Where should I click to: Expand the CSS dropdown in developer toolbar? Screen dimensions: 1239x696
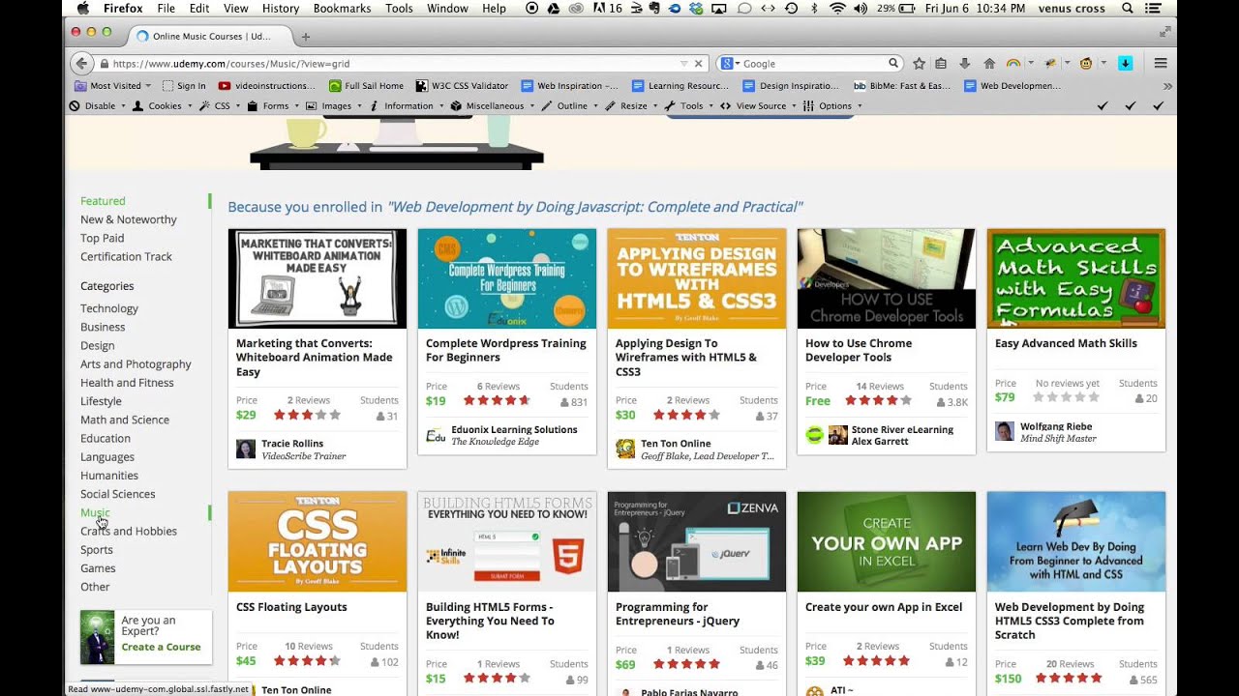221,106
